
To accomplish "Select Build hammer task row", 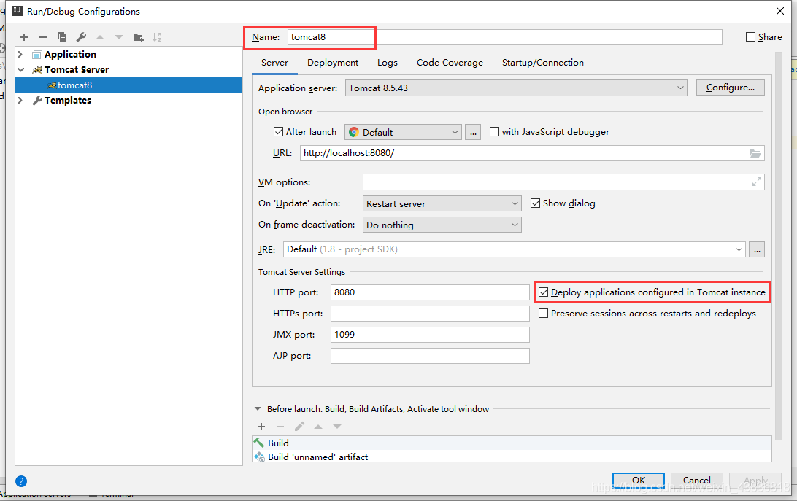I will click(x=512, y=443).
